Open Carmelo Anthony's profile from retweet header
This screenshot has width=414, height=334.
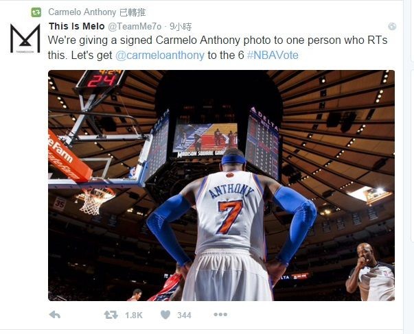tap(82, 12)
